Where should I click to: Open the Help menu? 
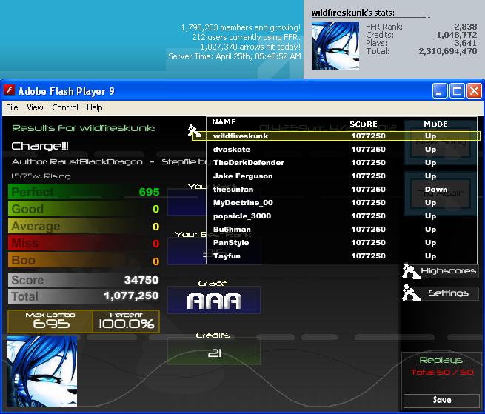(94, 107)
